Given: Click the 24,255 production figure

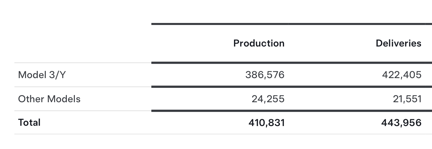Looking at the screenshot, I should point(268,99).
